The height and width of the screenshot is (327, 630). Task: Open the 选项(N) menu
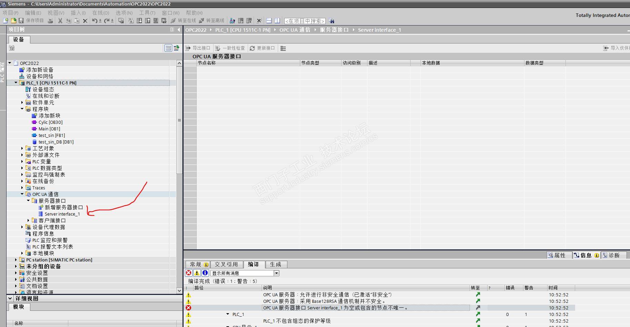[124, 13]
